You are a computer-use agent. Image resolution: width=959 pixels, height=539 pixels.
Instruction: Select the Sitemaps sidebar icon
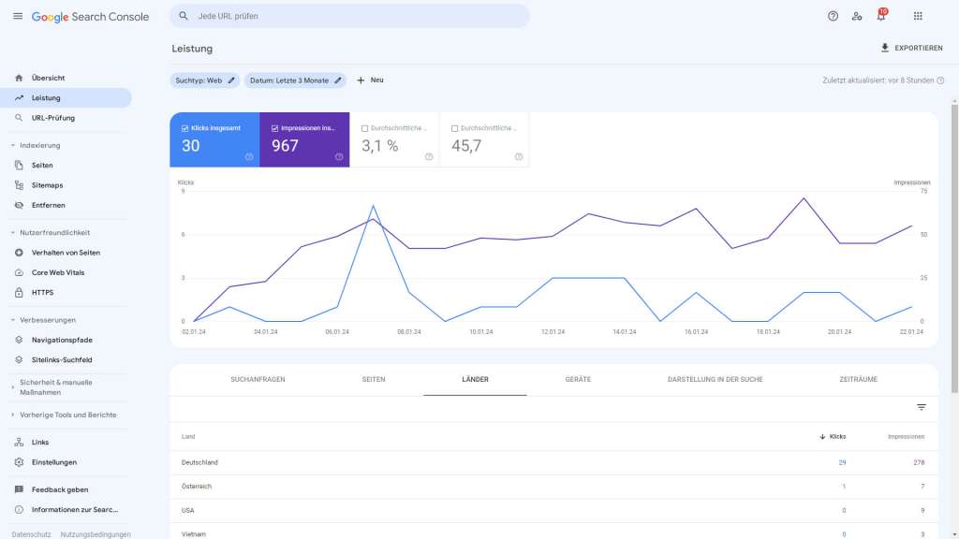coord(19,184)
